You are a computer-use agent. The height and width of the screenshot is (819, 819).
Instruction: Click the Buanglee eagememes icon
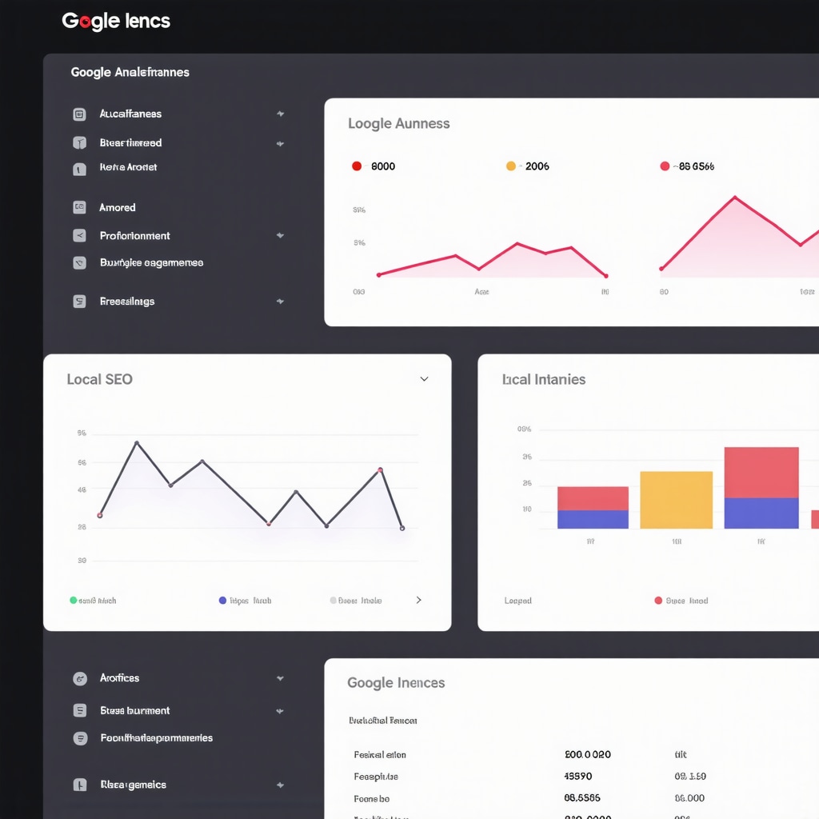pyautogui.click(x=79, y=262)
